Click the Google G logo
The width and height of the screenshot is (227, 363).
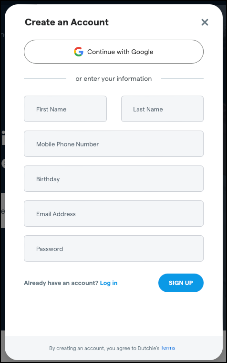point(79,52)
